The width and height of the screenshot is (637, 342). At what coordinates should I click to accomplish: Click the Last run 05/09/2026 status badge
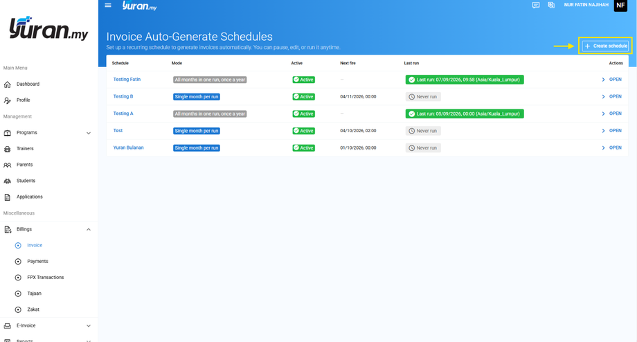click(465, 114)
